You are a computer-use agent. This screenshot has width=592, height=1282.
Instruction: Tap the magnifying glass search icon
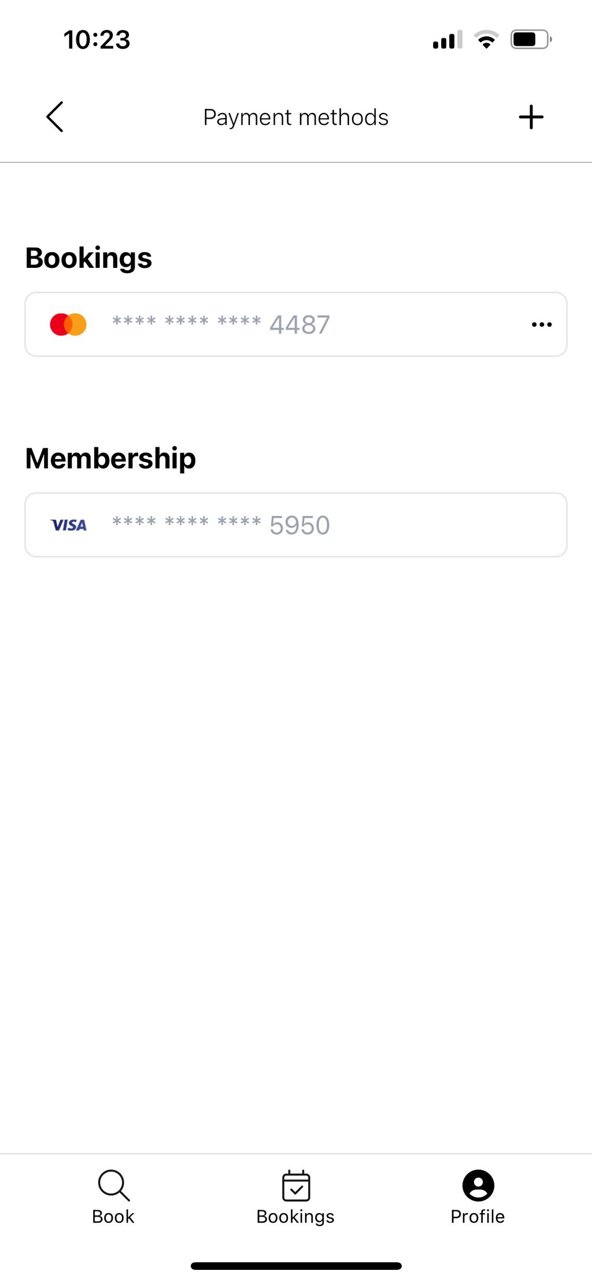click(114, 1185)
